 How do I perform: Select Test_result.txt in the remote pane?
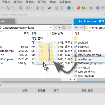(x=84, y=76)
